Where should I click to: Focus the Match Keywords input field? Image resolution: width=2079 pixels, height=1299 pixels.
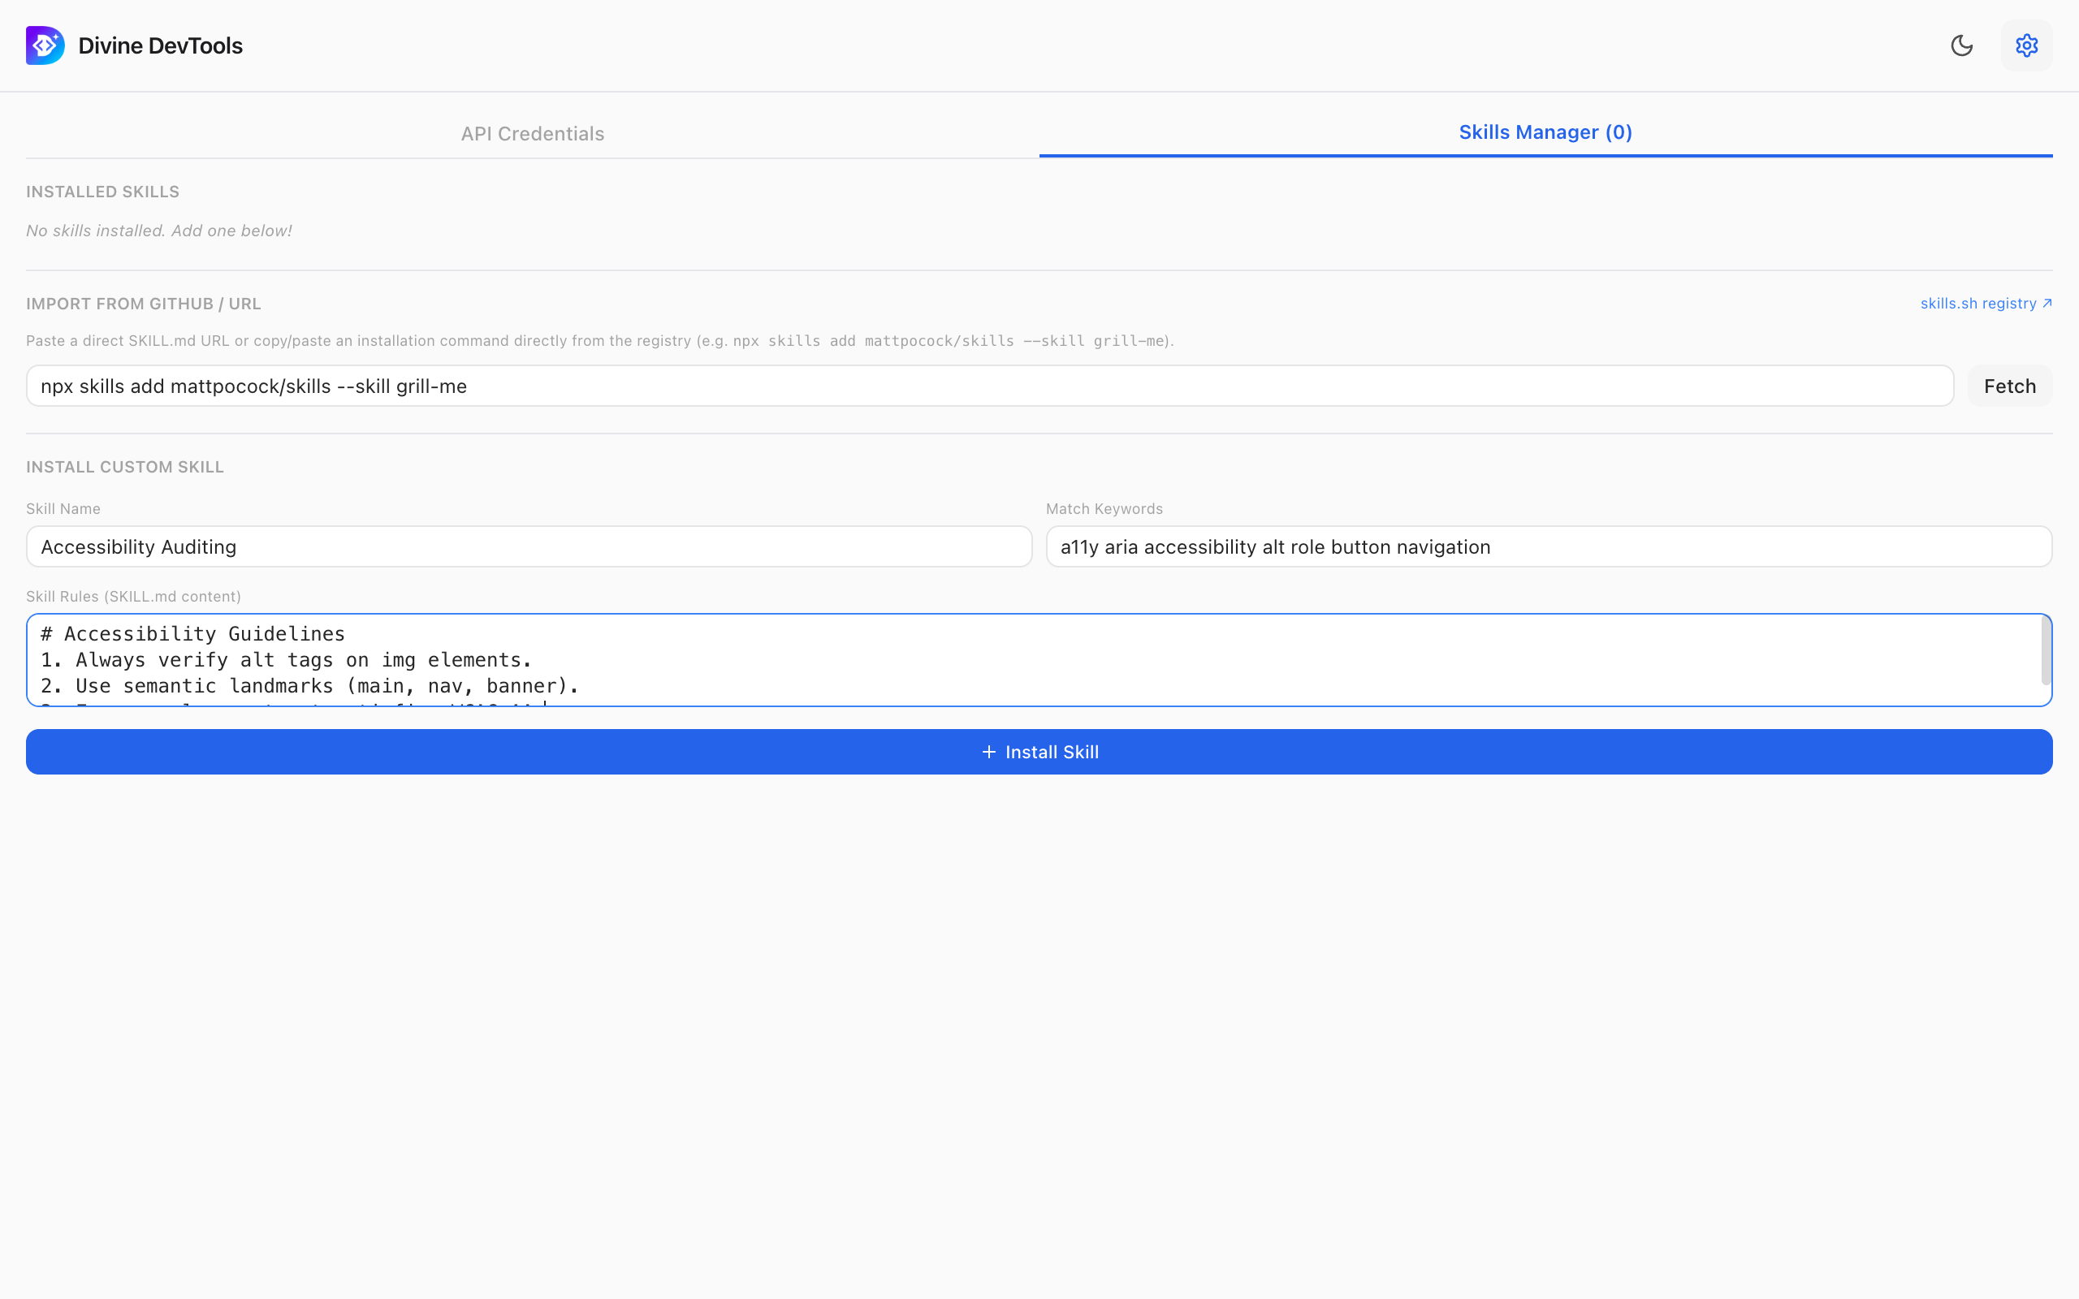(x=1548, y=546)
